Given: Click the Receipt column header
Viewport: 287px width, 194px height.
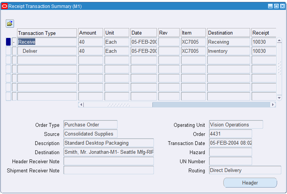Looking at the screenshot, I should [264, 33].
